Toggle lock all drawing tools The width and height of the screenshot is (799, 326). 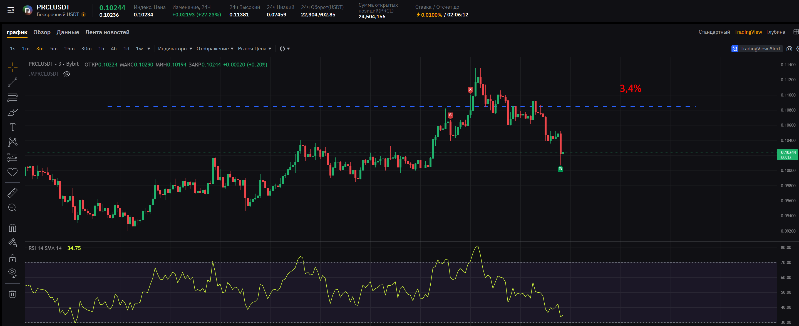click(13, 258)
